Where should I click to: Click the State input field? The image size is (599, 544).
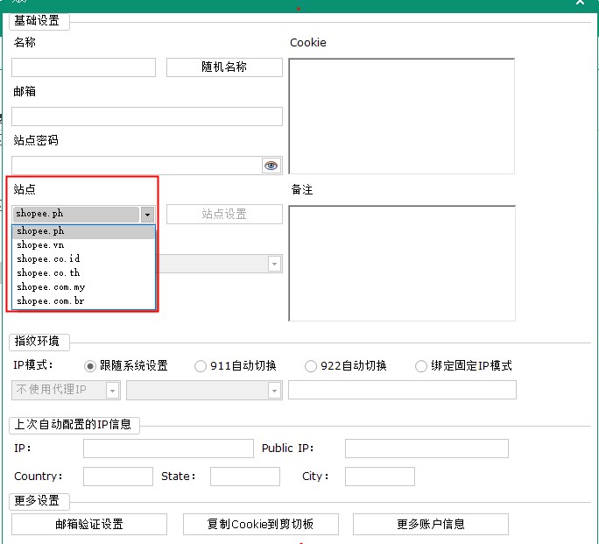click(x=245, y=477)
